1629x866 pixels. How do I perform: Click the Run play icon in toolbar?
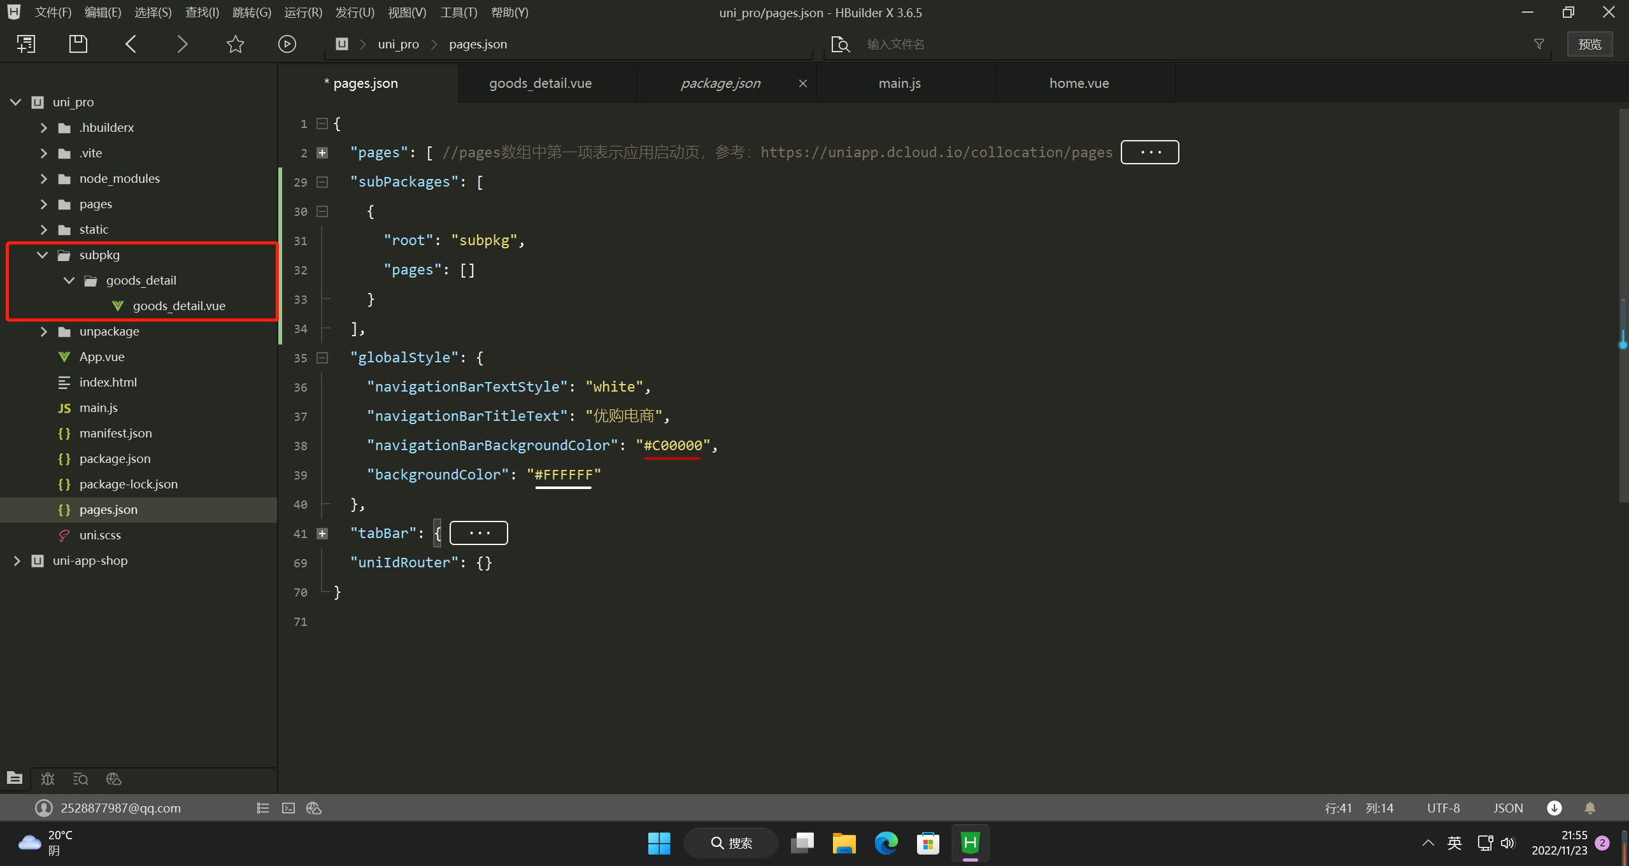pyautogui.click(x=287, y=44)
